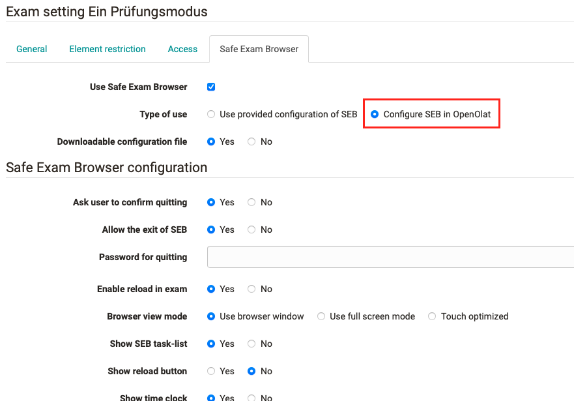Show the reload button
The height and width of the screenshot is (401, 574).
click(210, 371)
